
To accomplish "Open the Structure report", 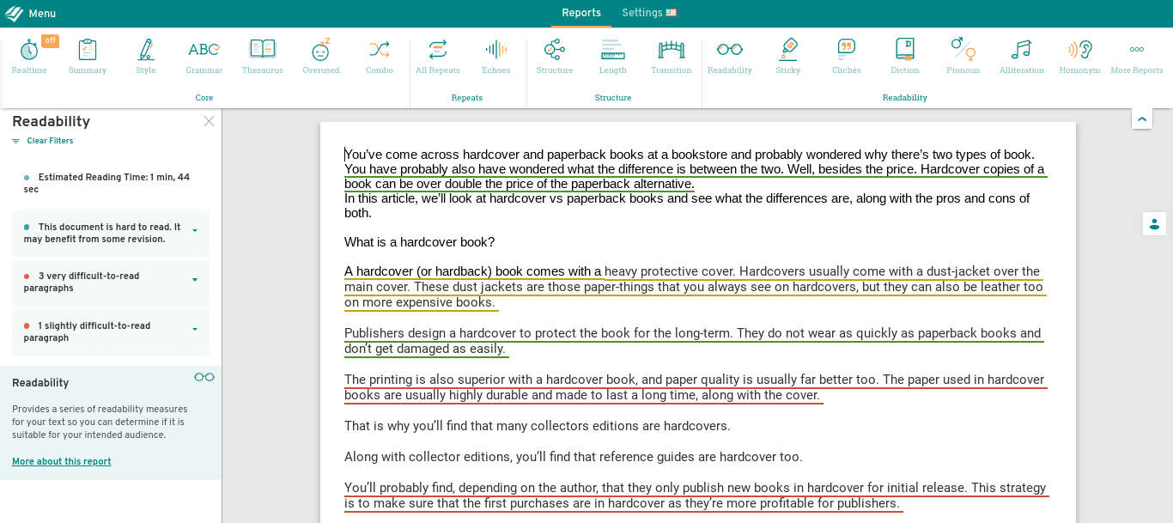I will click(x=555, y=56).
